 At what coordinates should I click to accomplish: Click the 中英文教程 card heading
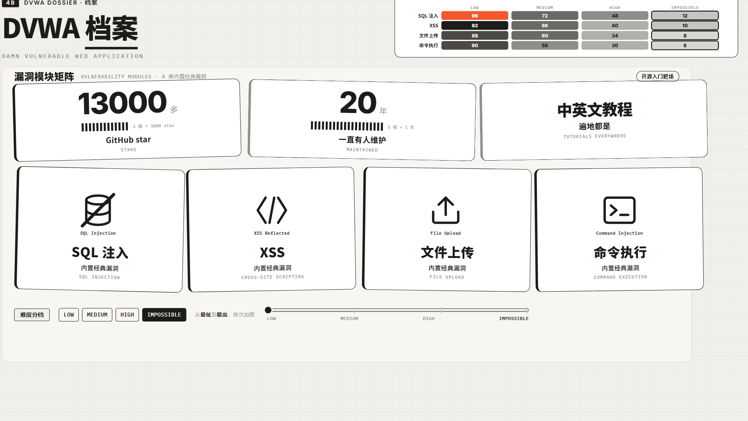click(x=595, y=110)
